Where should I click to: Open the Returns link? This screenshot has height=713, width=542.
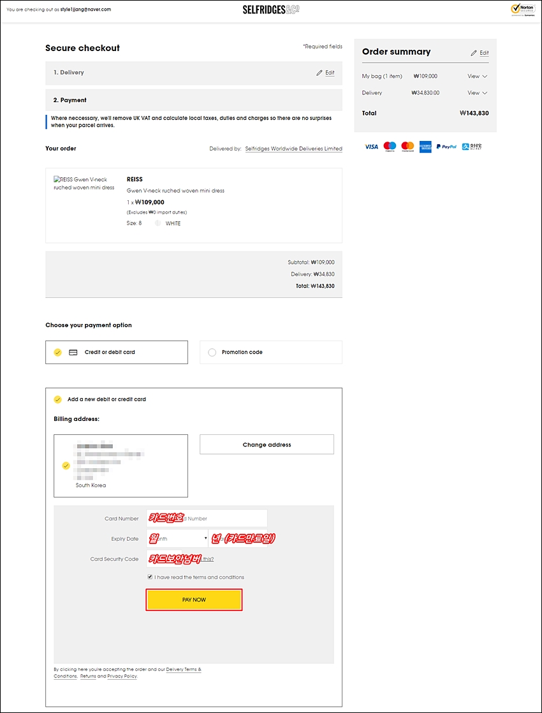click(87, 676)
